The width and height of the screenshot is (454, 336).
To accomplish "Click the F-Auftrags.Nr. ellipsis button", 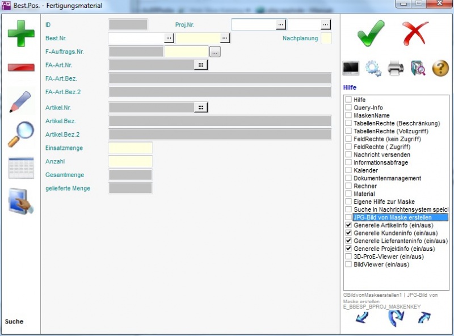I will pyautogui.click(x=215, y=52).
